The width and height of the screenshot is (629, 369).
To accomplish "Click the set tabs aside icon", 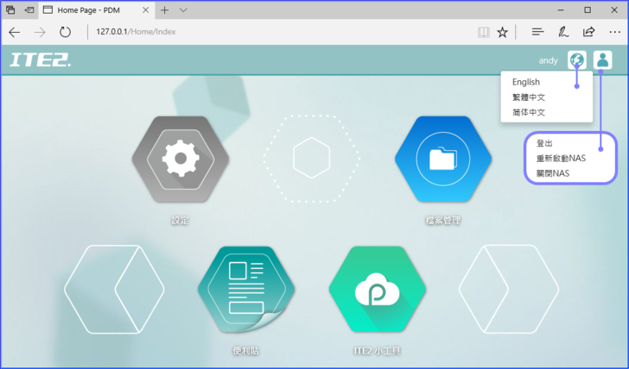I will click(x=29, y=10).
